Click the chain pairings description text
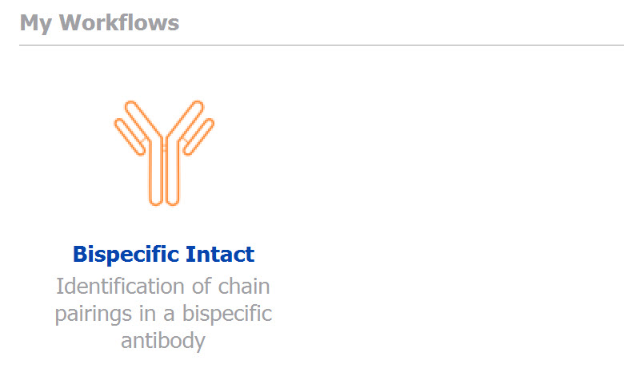 point(163,313)
